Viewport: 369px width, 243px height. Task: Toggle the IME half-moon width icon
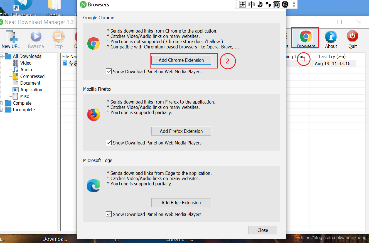[260, 4]
